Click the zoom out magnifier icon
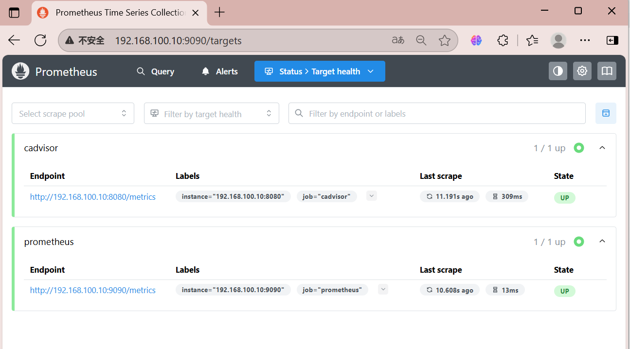This screenshot has width=630, height=349. 421,40
